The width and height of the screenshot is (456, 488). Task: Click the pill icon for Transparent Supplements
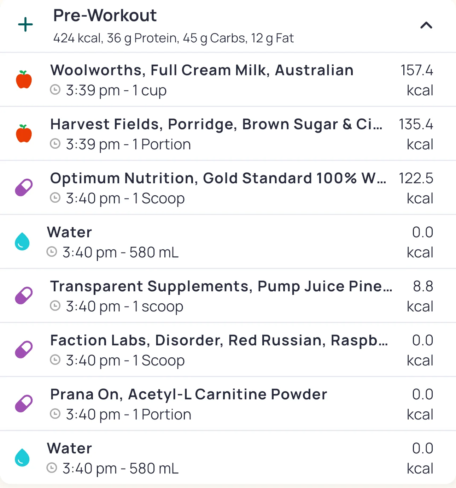tap(24, 296)
